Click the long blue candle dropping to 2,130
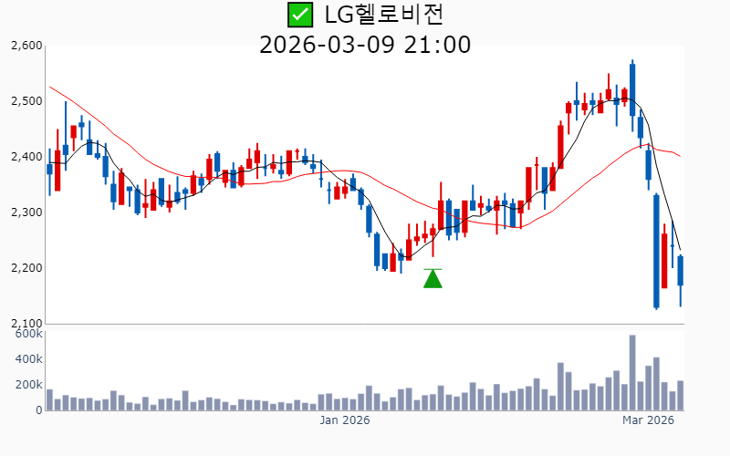 (656, 251)
